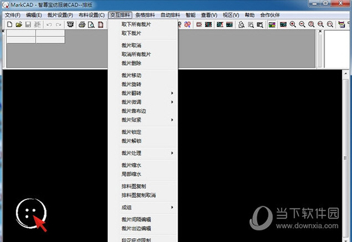Click the vertical scrollbar up arrow
The image size is (352, 242).
[x=346, y=74]
